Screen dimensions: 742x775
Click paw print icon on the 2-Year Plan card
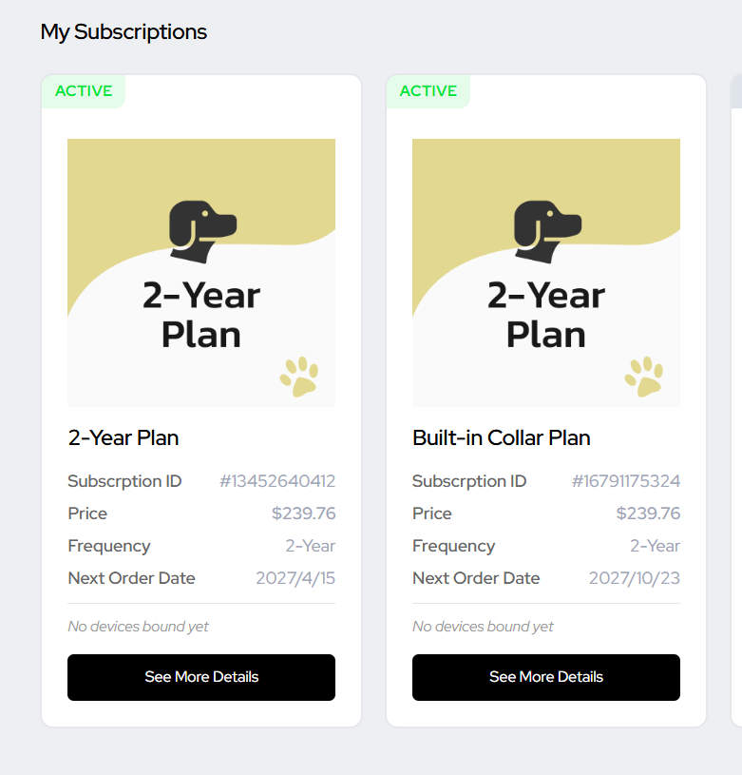[x=299, y=377]
